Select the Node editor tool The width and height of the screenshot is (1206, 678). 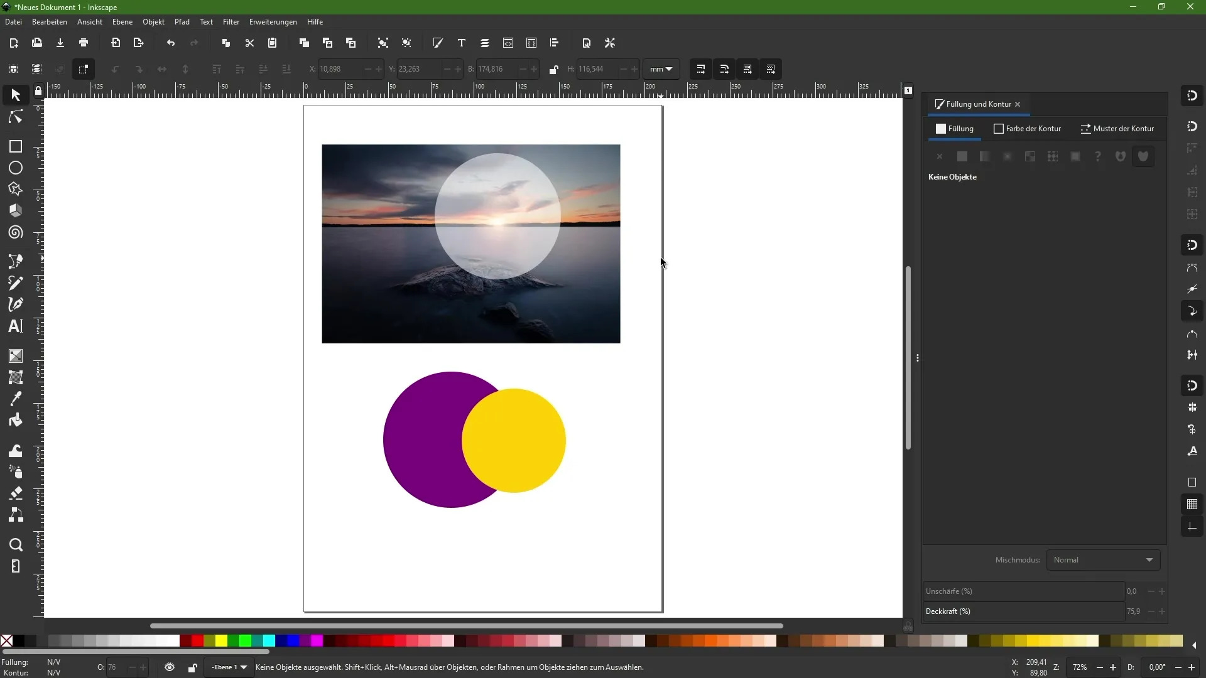tap(15, 116)
